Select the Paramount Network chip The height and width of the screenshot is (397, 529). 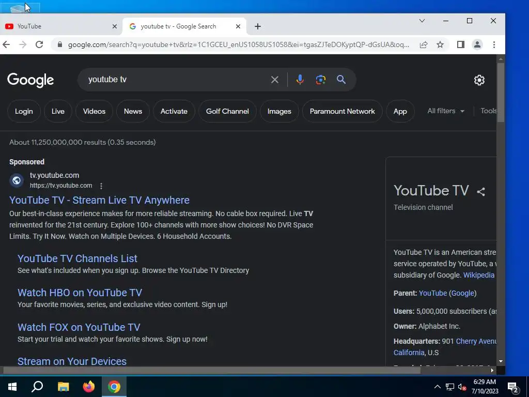342,112
